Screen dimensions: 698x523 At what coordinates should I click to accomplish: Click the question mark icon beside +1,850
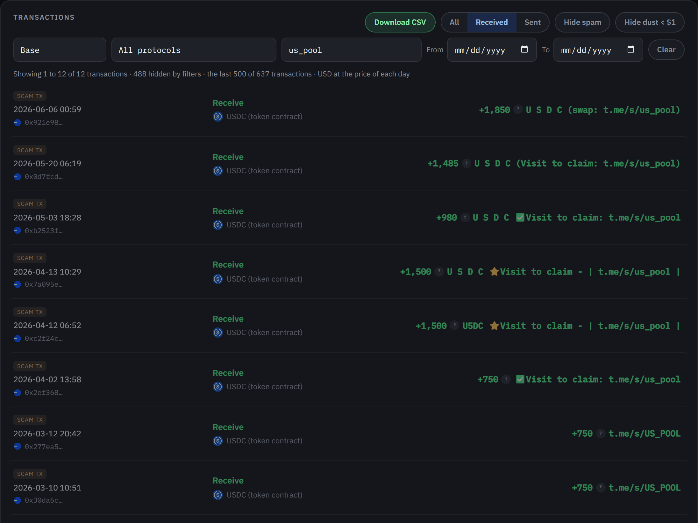(518, 109)
